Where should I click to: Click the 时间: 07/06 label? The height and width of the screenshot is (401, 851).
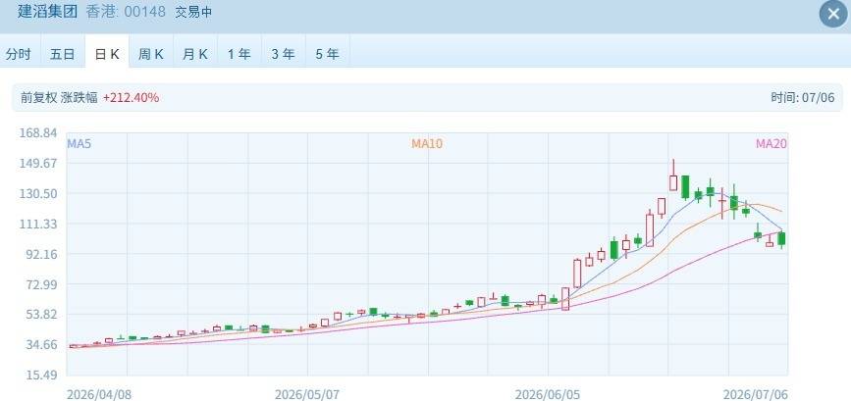point(803,98)
